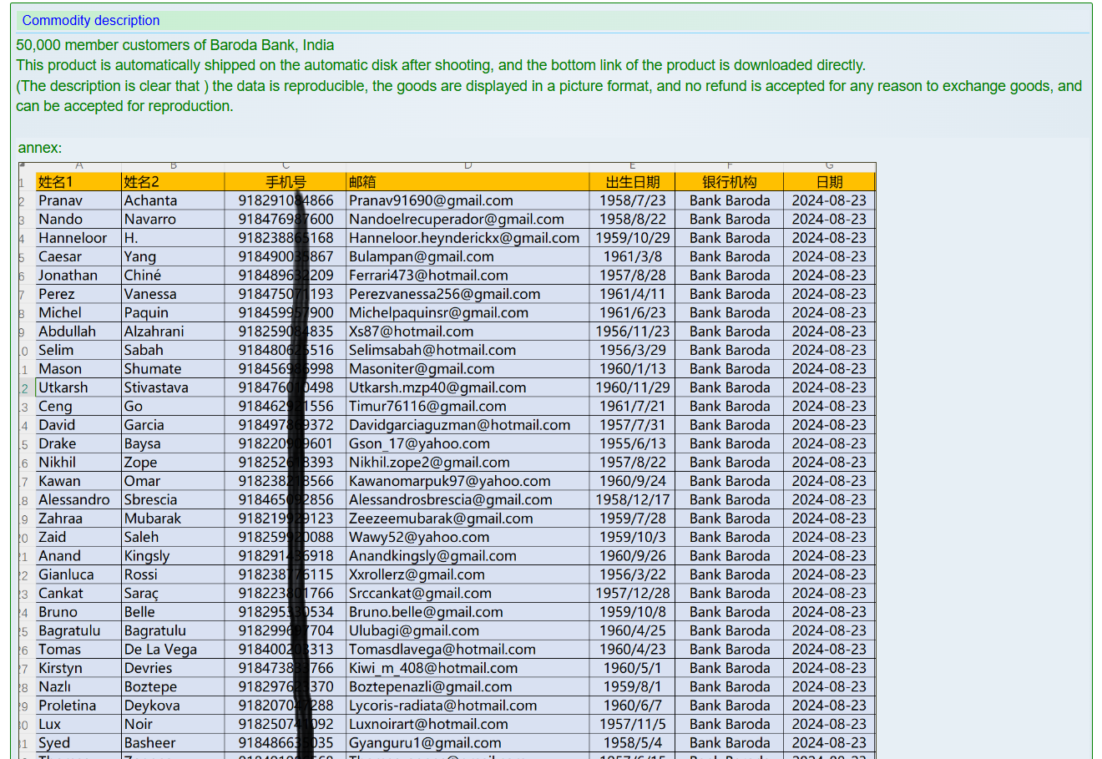Click the line starting 'This product is automatically shipped'
Screen dimensions: 1102x759
[441, 65]
